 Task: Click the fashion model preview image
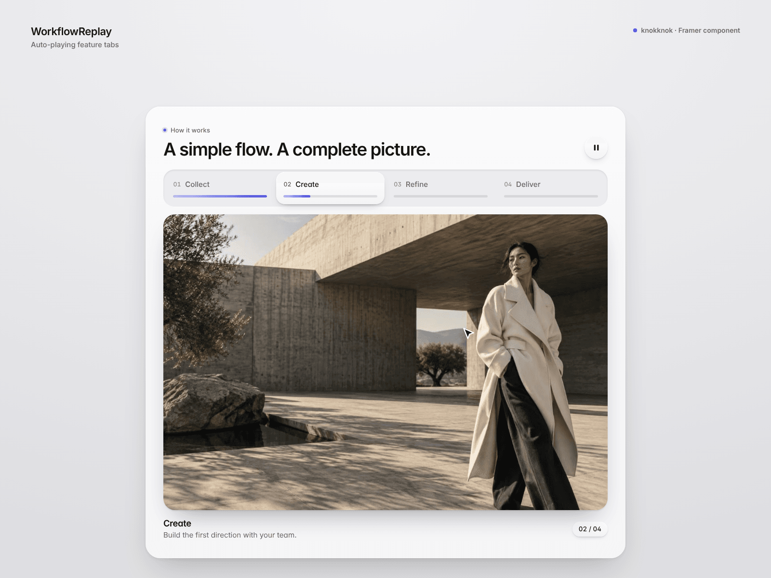(385, 362)
